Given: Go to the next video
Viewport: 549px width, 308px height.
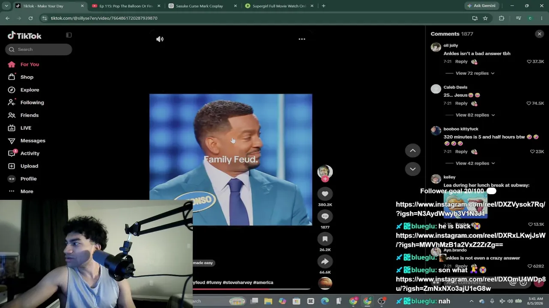Looking at the screenshot, I should 413,169.
